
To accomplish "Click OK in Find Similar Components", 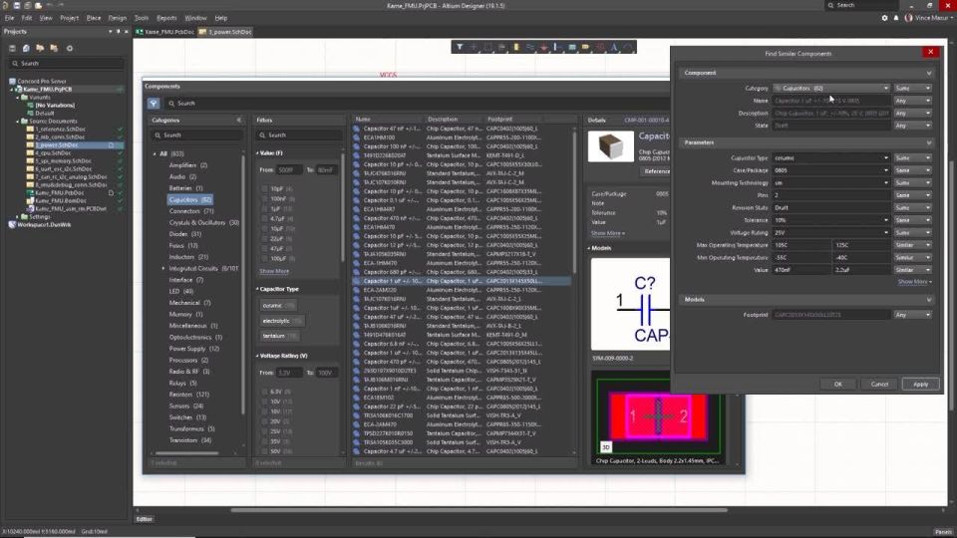I will click(x=838, y=385).
